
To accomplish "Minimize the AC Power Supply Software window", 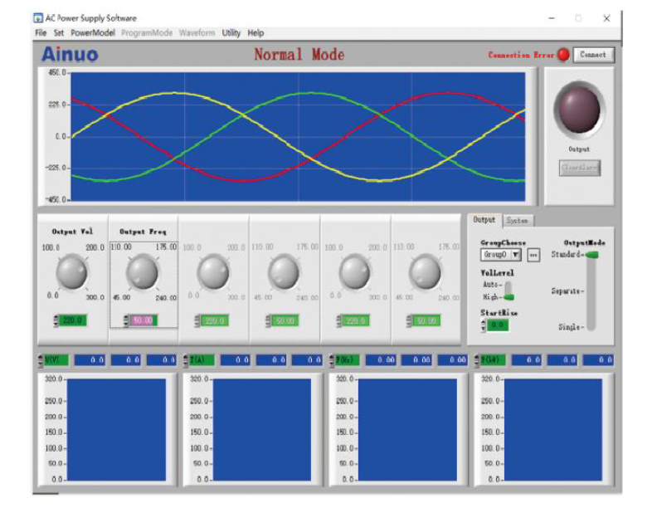I will pos(552,18).
